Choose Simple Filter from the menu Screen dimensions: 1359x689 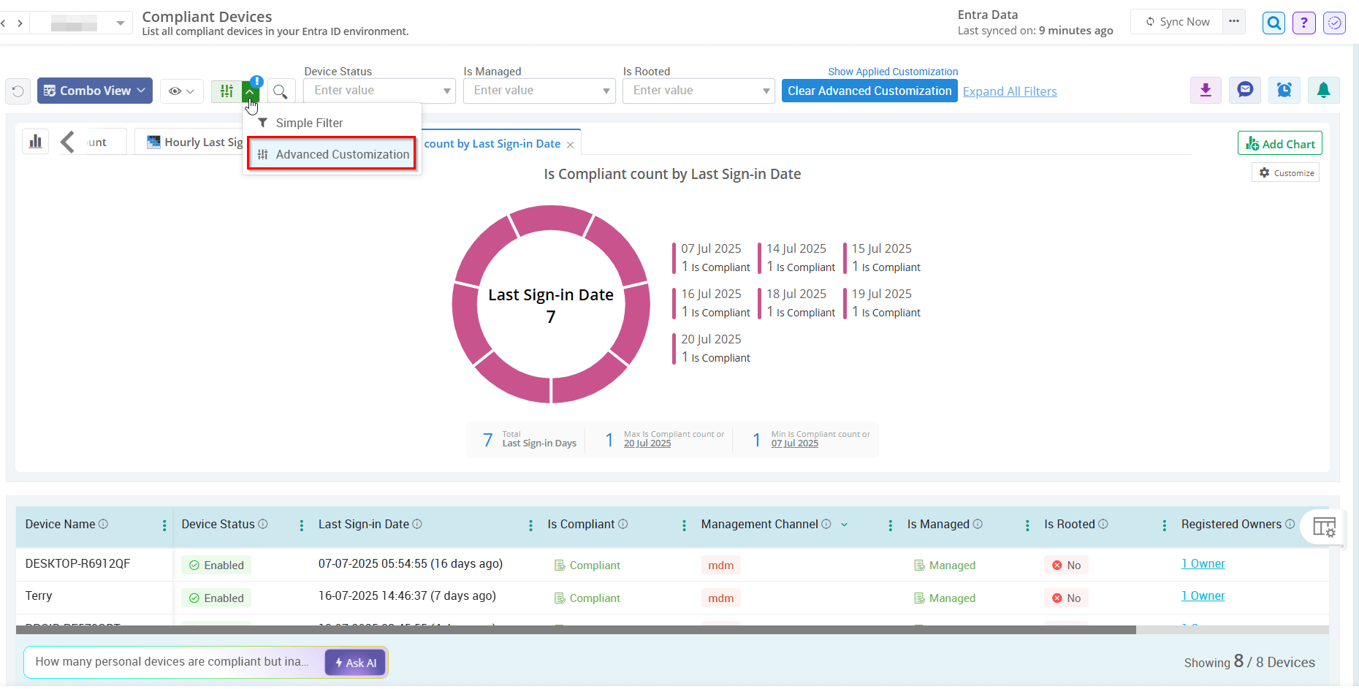point(308,122)
